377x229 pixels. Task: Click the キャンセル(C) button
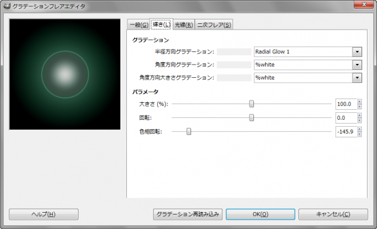pyautogui.click(x=333, y=214)
